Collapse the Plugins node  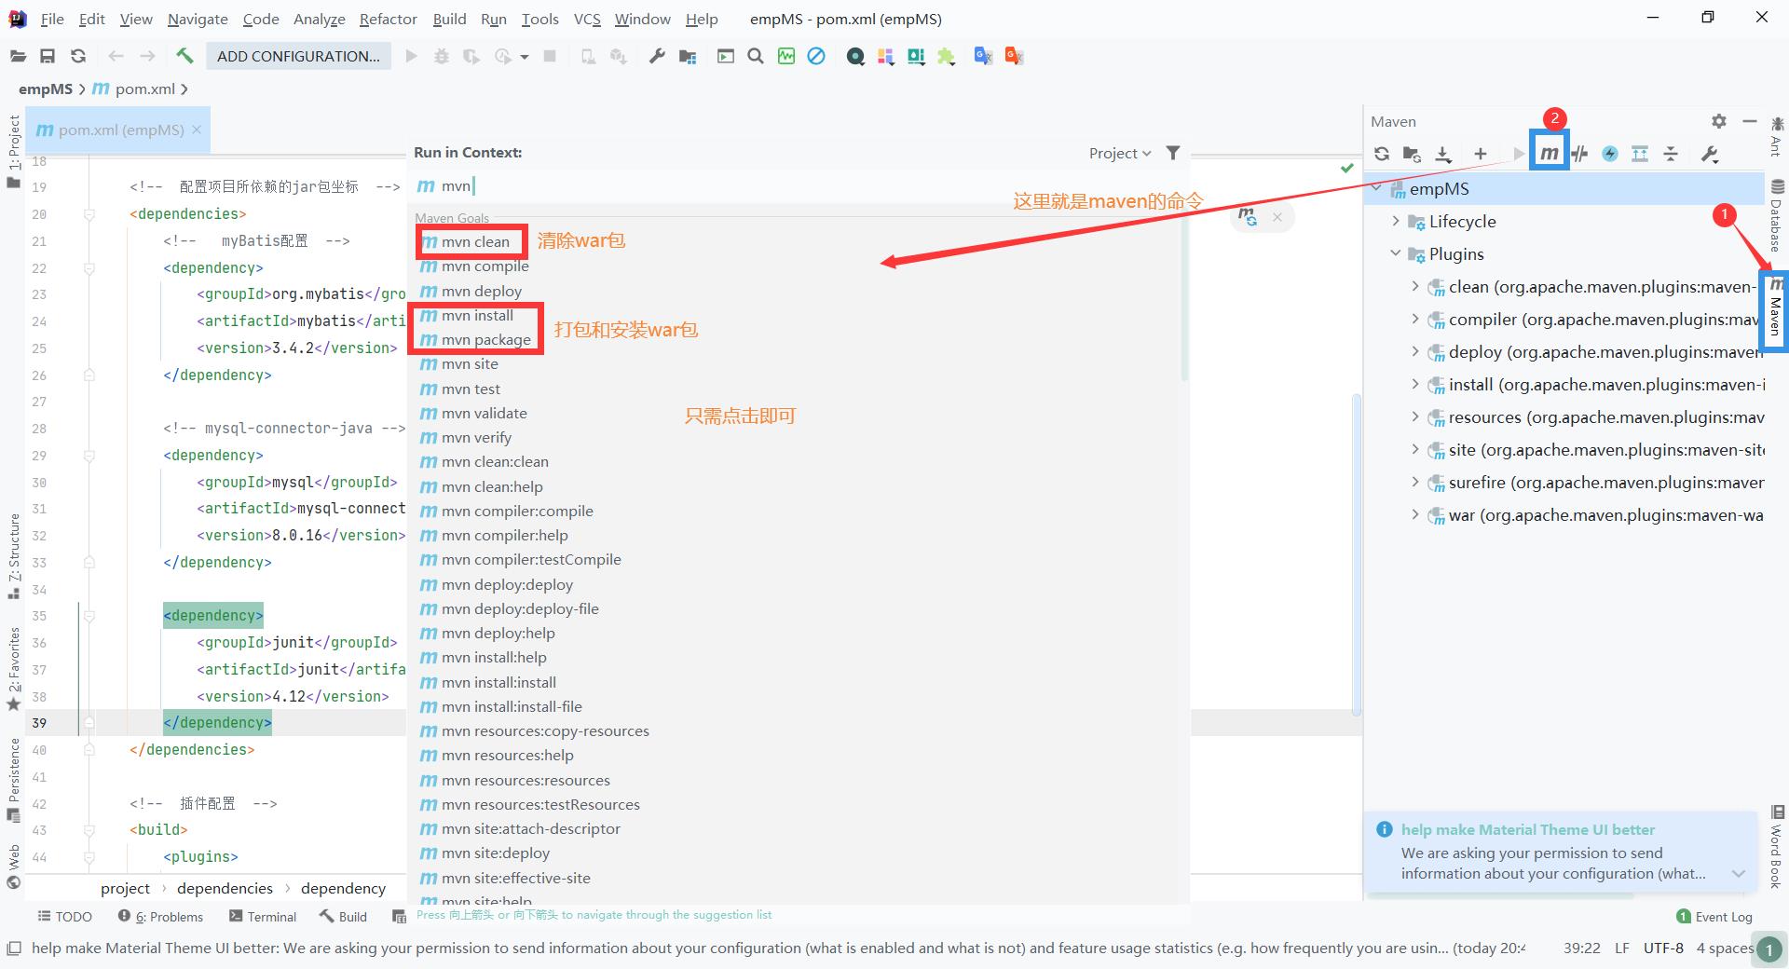[1395, 253]
